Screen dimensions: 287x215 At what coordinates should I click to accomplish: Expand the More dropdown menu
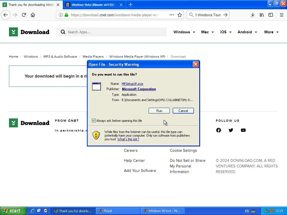click(271, 32)
